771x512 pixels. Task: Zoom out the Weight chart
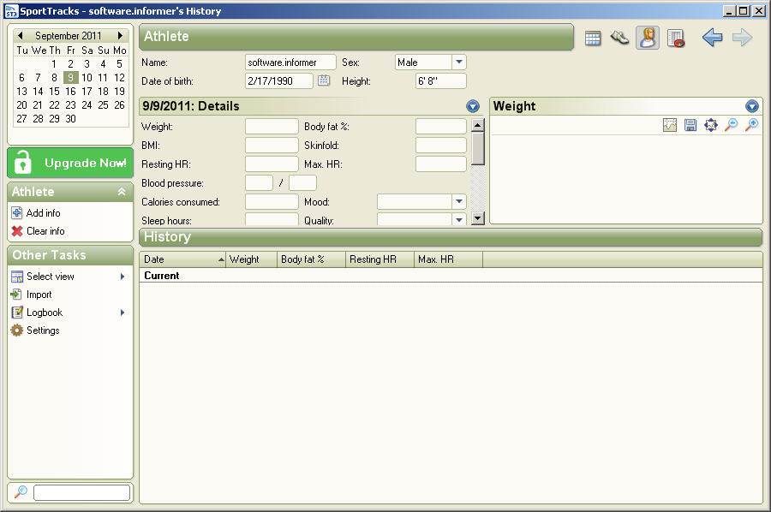click(x=731, y=125)
